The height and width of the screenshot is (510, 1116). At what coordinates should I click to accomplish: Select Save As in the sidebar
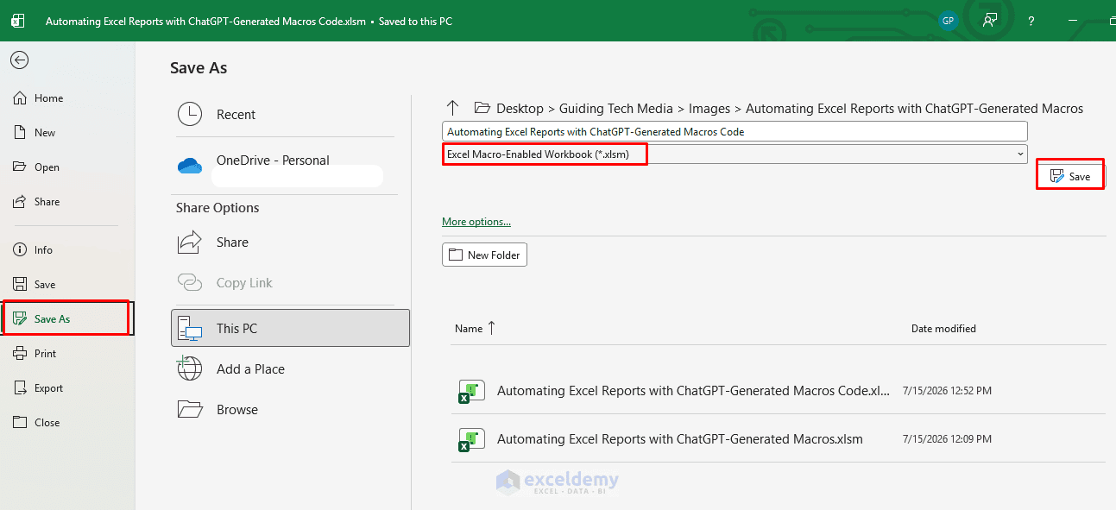click(x=66, y=318)
